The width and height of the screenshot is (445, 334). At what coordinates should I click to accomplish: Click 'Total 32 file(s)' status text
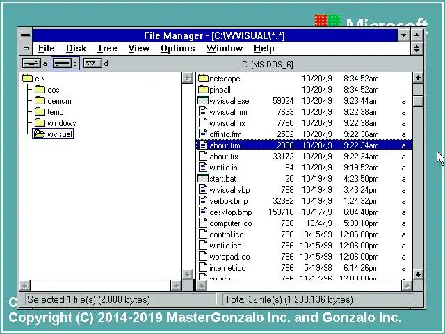289,299
